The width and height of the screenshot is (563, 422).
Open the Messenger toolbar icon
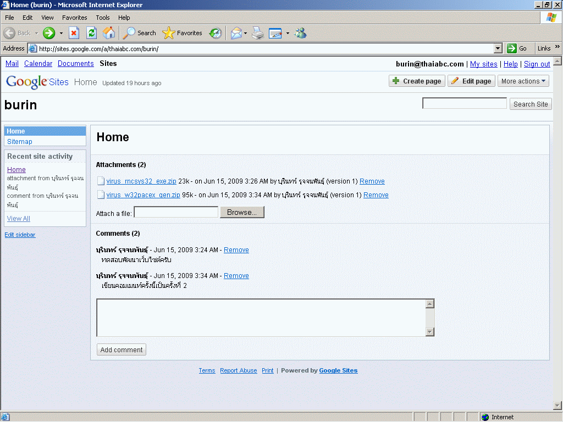(300, 33)
